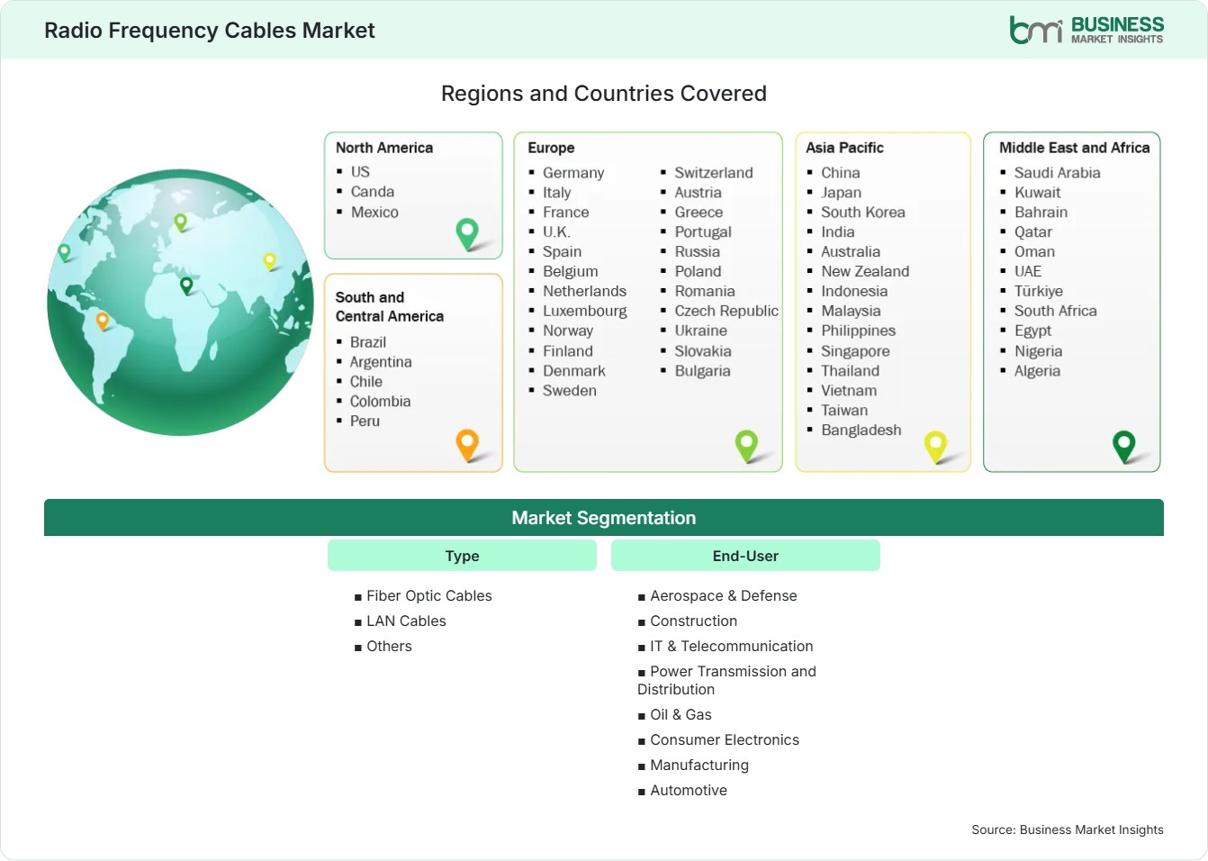Viewport: 1208px width, 861px height.
Task: Select Fiber Optic Cables under Type
Action: 429,595
